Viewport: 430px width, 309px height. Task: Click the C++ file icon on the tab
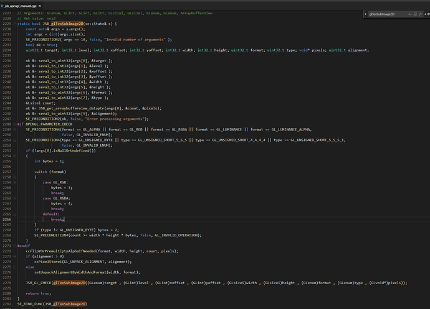(x=2, y=6)
